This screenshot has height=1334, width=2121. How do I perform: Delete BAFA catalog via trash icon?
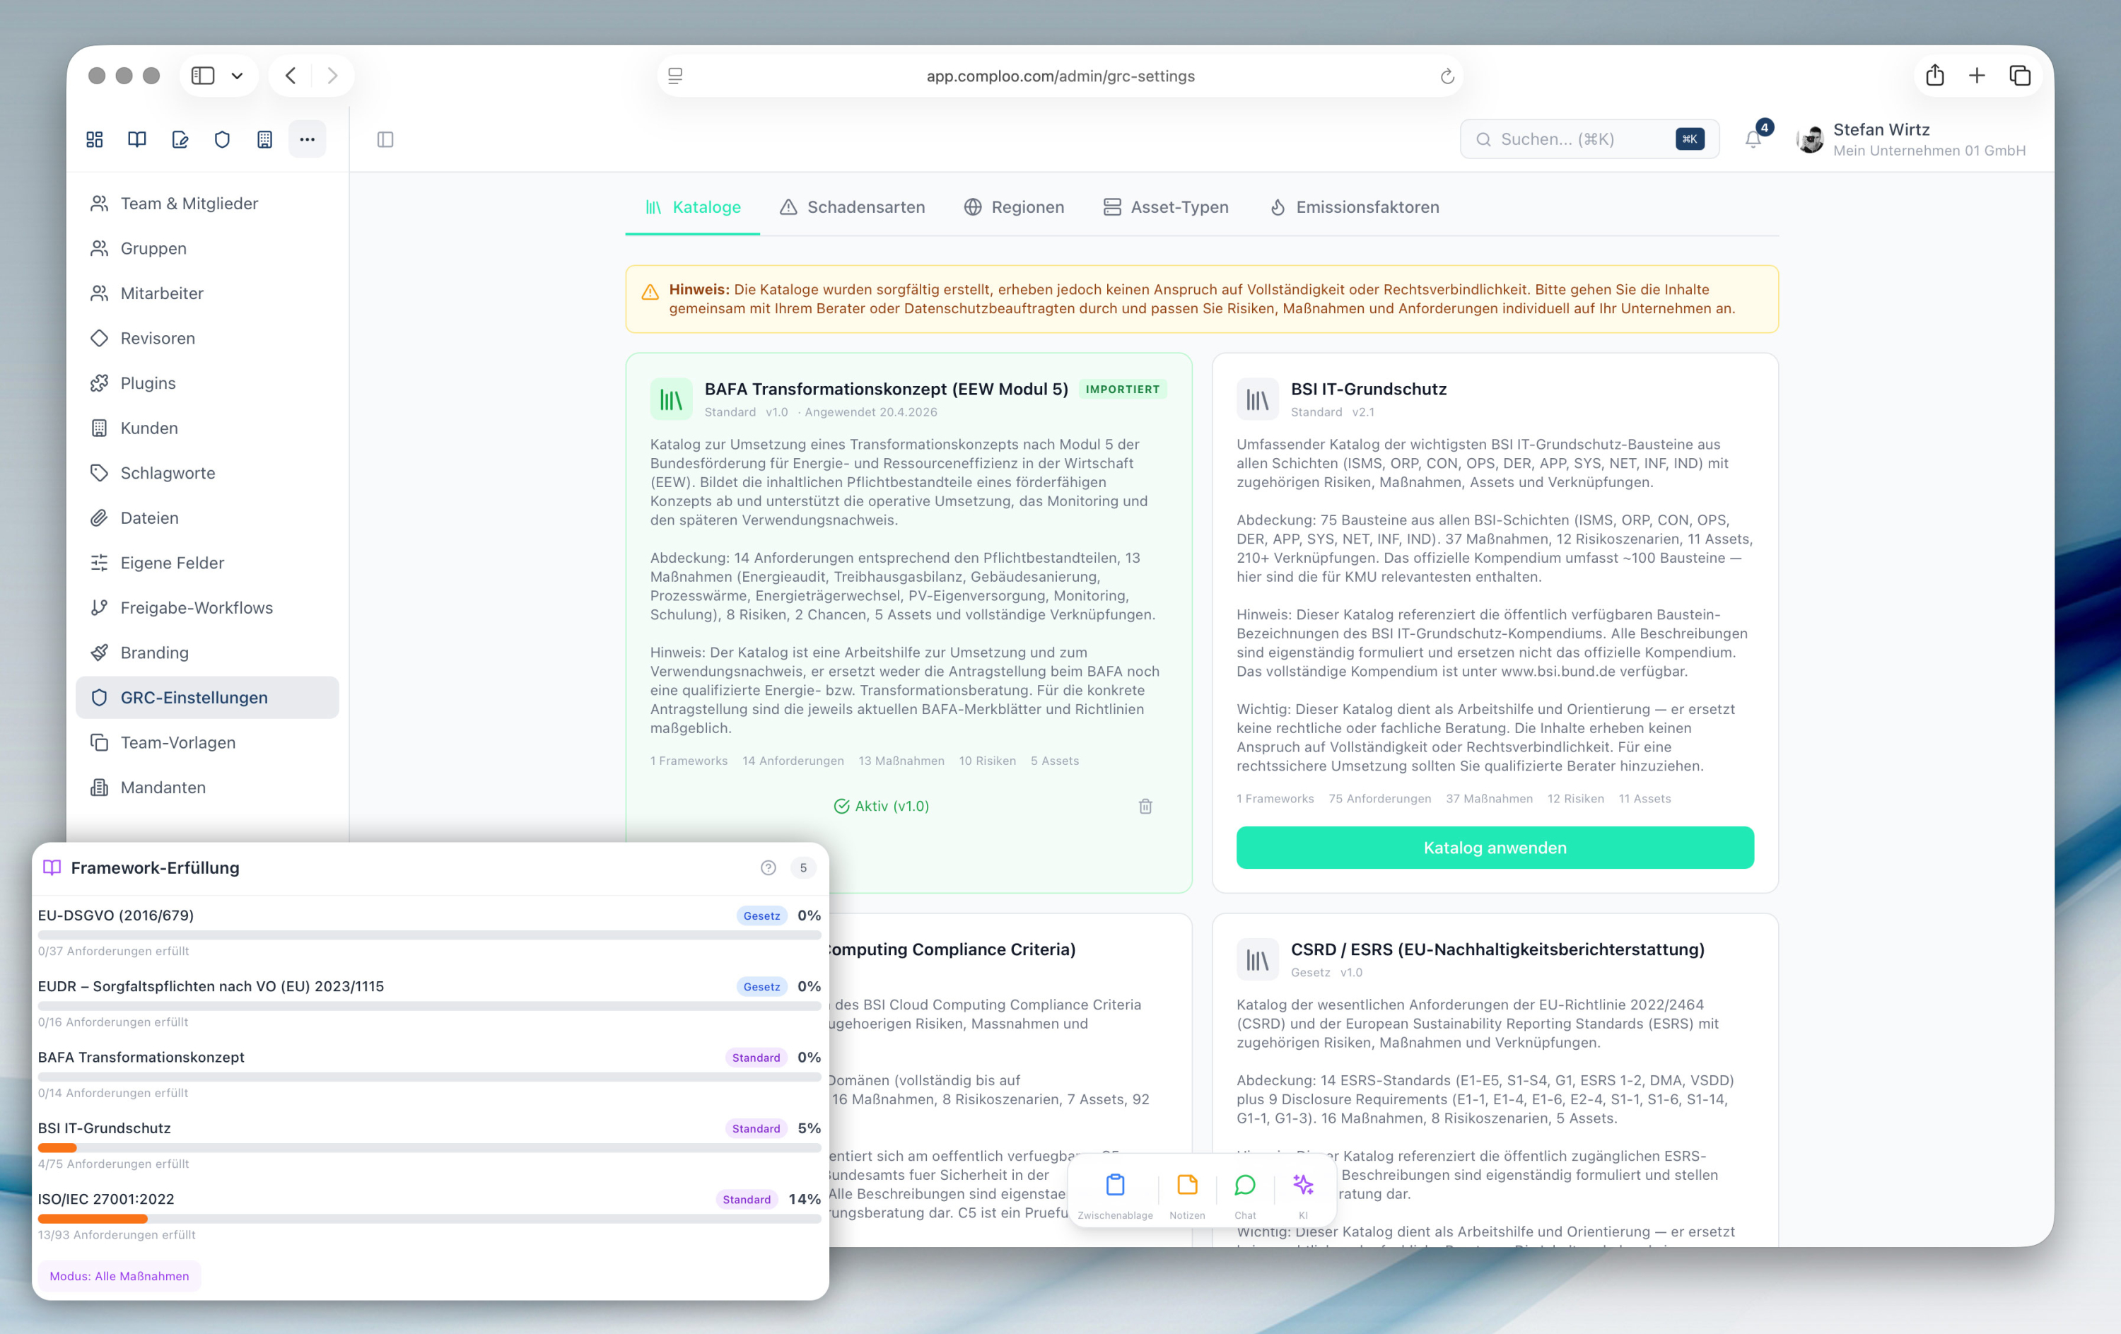(x=1145, y=806)
